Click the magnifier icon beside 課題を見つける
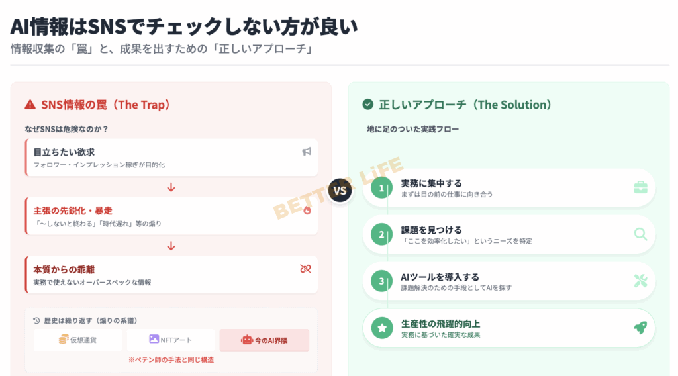This screenshot has width=678, height=376. 640,234
